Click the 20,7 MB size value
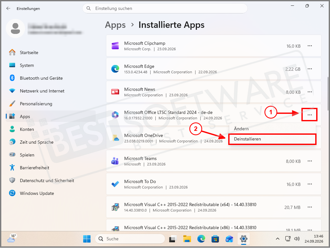The width and height of the screenshot is (330, 248). (292, 207)
